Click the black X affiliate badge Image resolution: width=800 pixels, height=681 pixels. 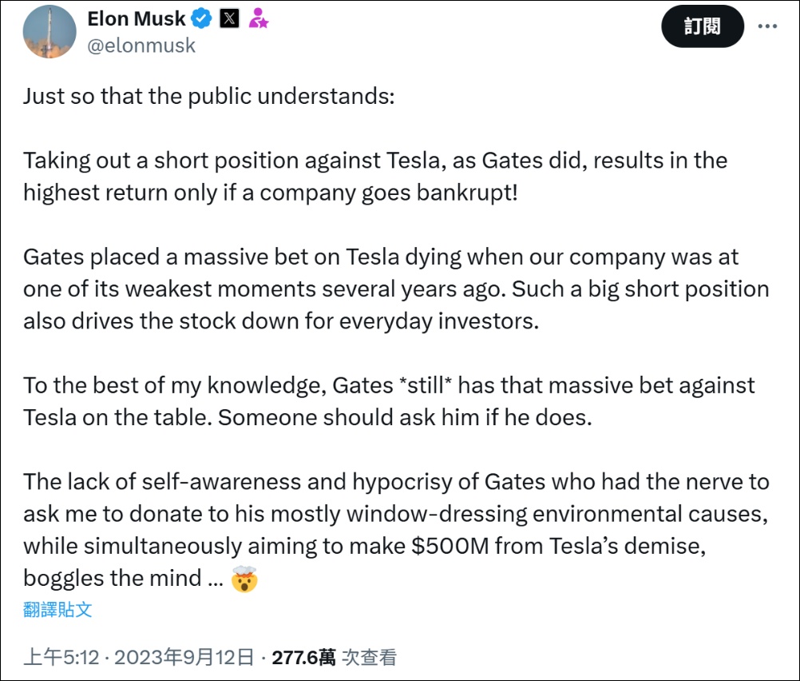click(x=230, y=19)
